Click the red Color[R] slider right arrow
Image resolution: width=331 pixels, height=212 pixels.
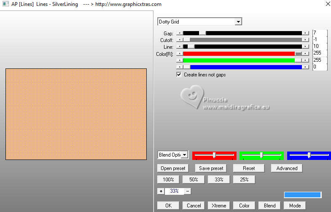pyautogui.click(x=305, y=54)
